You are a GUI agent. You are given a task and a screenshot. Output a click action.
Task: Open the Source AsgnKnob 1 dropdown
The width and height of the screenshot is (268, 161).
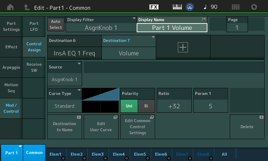click(65, 73)
